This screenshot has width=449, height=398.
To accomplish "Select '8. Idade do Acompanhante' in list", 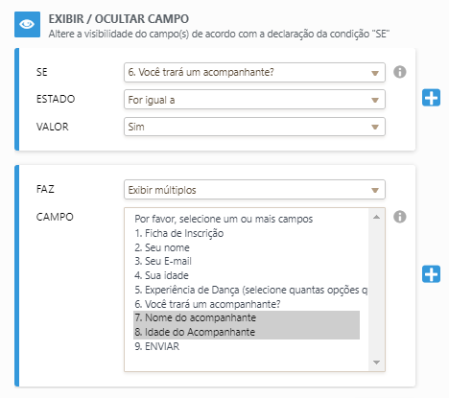I will click(247, 332).
